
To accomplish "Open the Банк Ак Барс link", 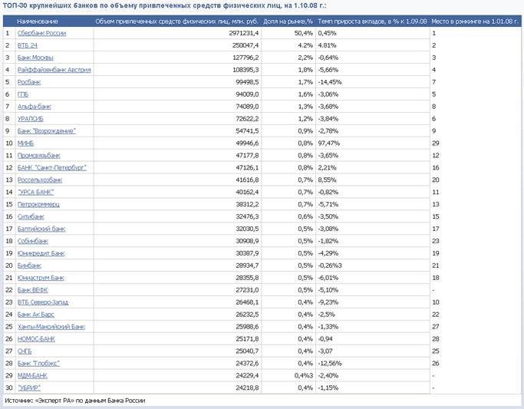I will click(36, 315).
